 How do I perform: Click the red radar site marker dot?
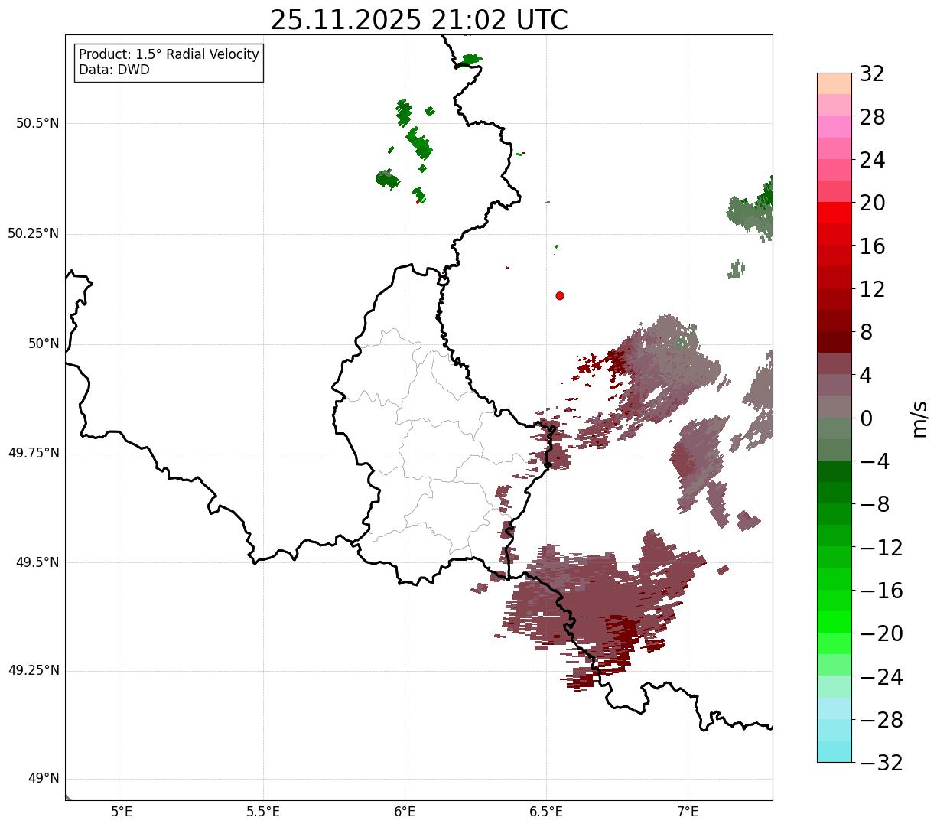tap(560, 295)
